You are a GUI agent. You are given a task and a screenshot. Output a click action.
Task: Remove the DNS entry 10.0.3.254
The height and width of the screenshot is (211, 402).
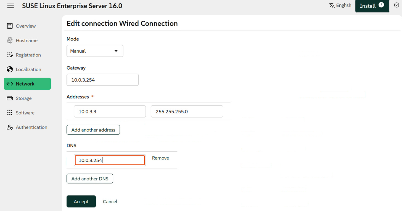(160, 158)
